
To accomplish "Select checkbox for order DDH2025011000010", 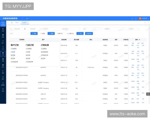I will point(11,67).
